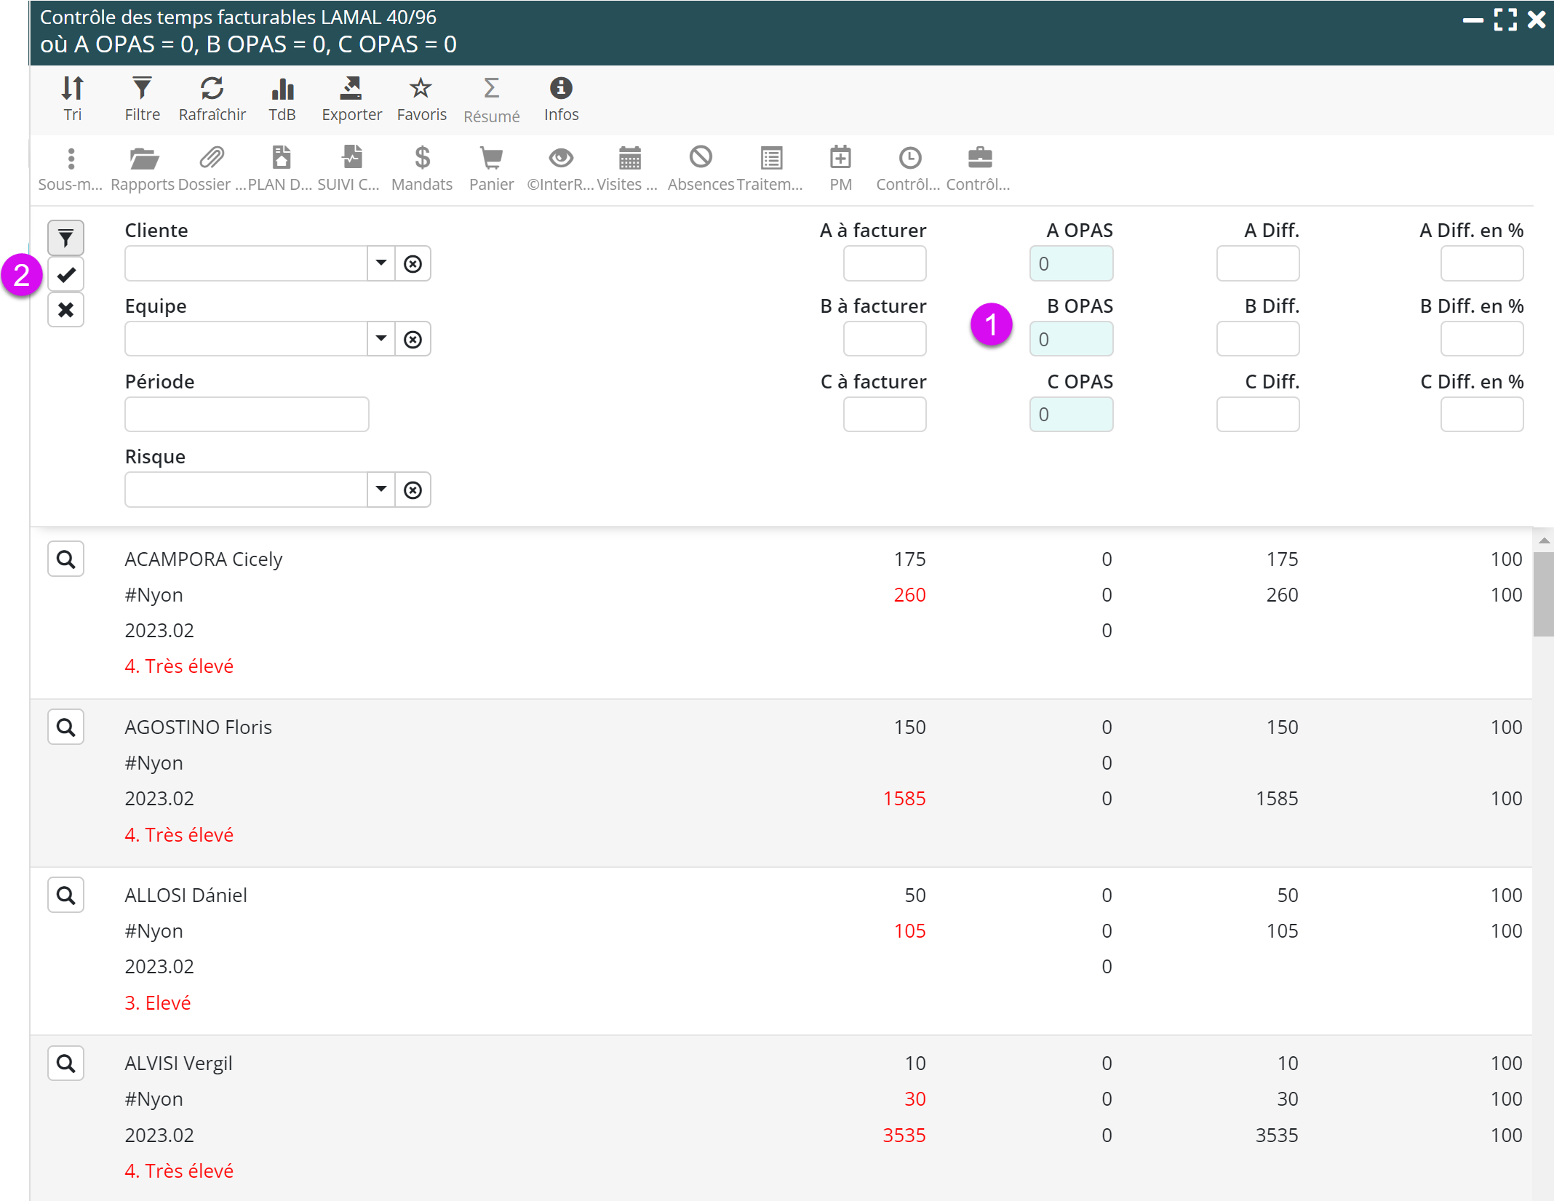Click the Exporter icon
Screen dimensions: 1554x1201
(351, 98)
